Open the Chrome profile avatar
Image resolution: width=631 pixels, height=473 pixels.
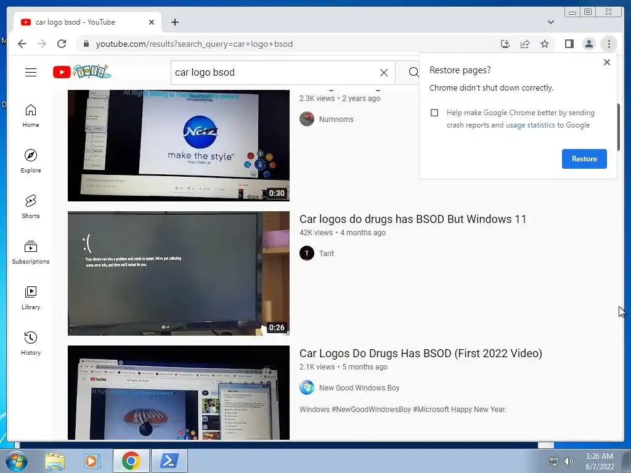click(x=588, y=44)
